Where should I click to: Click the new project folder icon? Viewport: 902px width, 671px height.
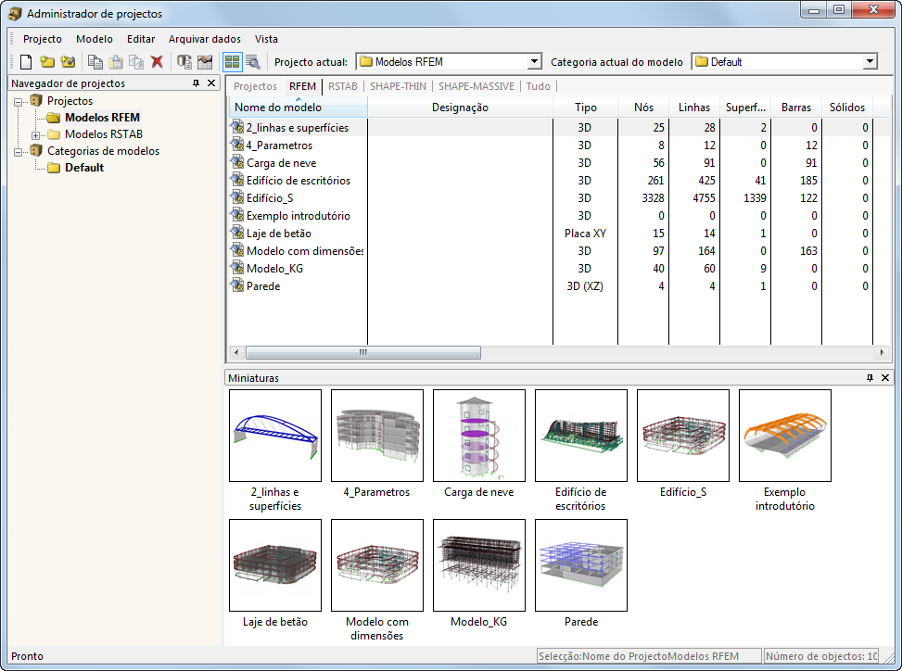(47, 61)
